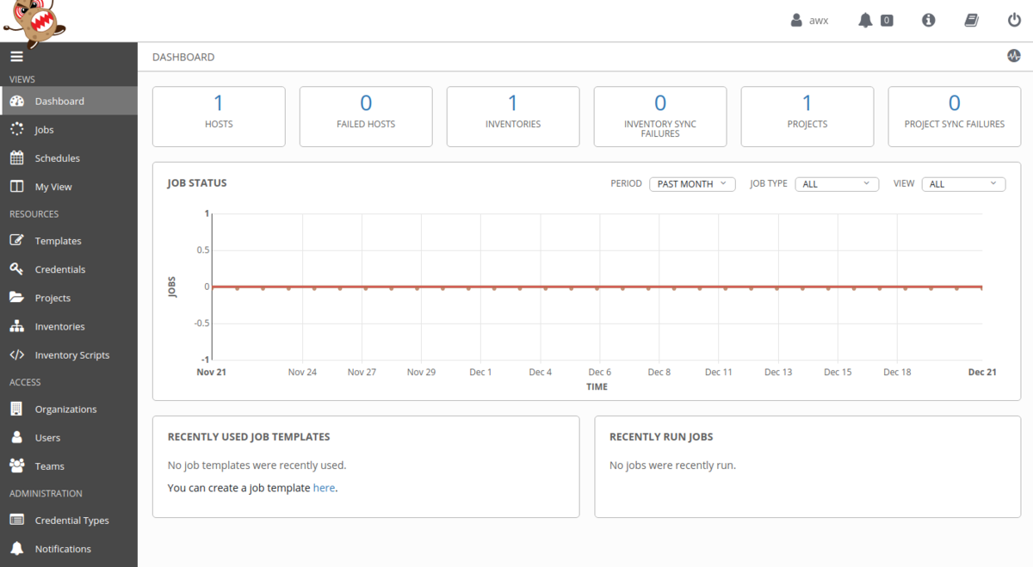Select the Hosts count tile

tap(219, 116)
